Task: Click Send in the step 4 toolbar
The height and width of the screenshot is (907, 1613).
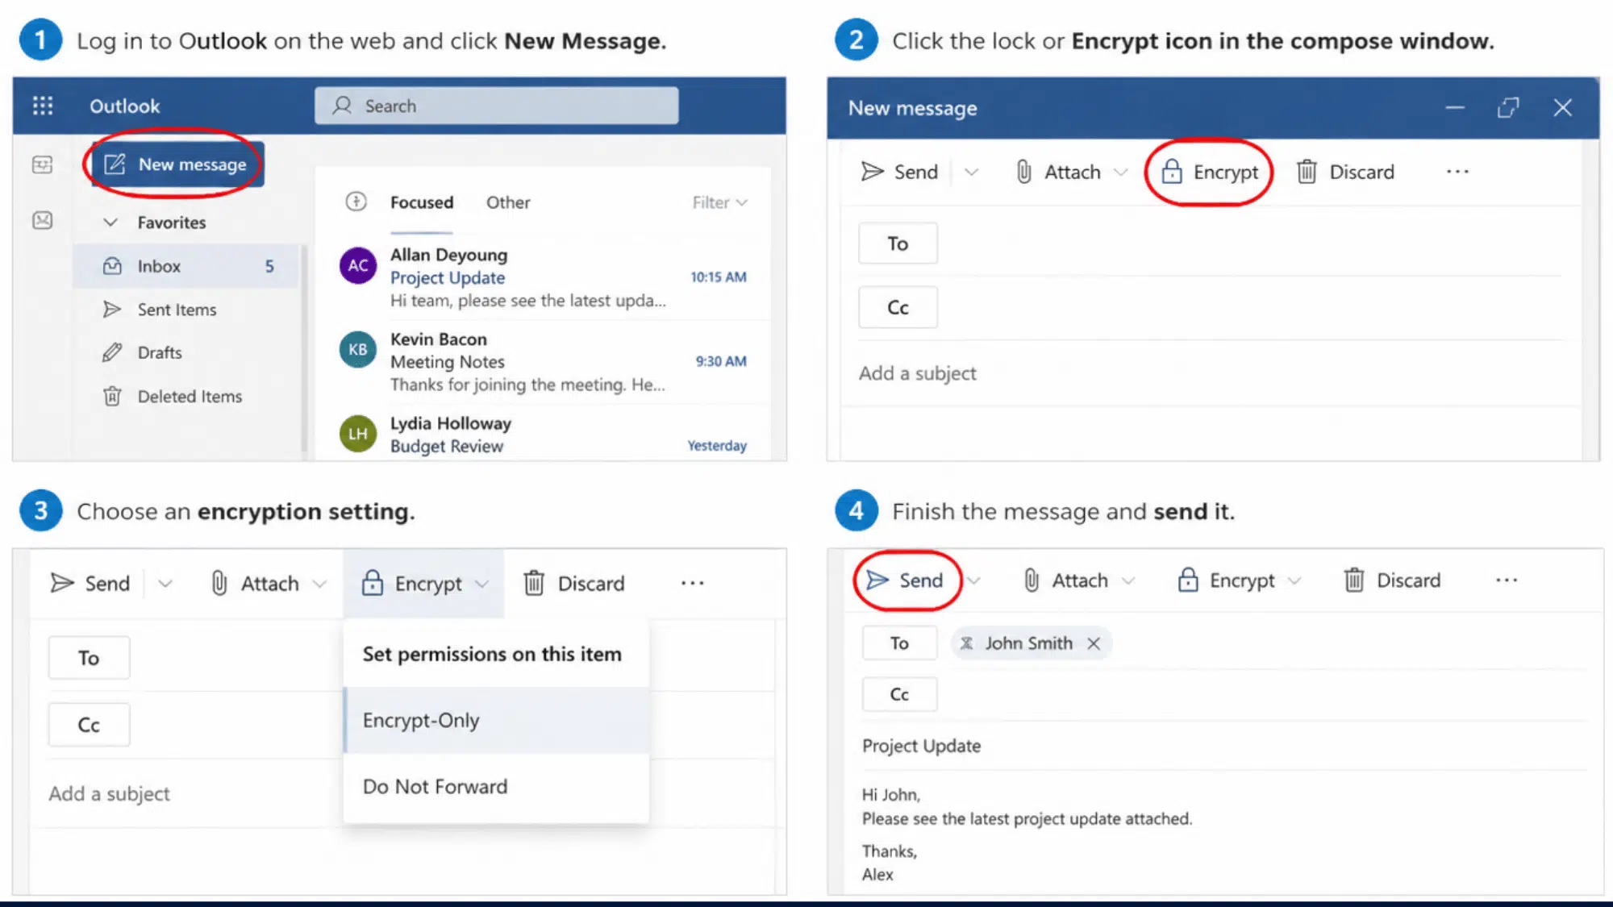Action: coord(904,580)
